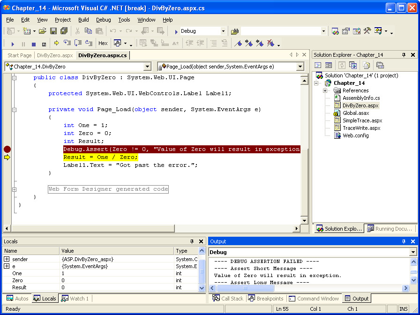Image resolution: width=420 pixels, height=315 pixels.
Task: Click the Step Into toolbar icon
Action: click(x=67, y=43)
